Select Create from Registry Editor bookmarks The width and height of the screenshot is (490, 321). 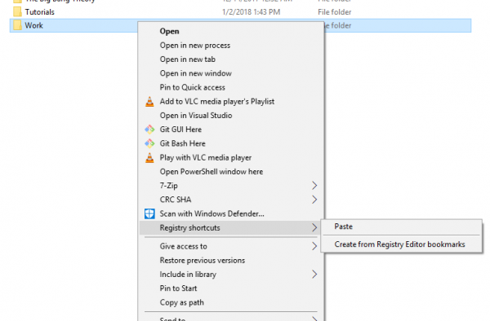pyautogui.click(x=401, y=244)
